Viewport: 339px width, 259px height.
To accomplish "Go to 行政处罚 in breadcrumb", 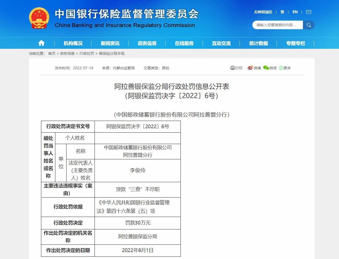I will (x=87, y=53).
